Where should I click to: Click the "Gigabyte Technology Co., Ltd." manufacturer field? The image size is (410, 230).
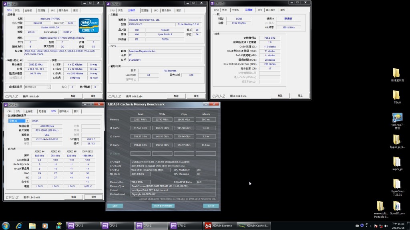(165, 20)
